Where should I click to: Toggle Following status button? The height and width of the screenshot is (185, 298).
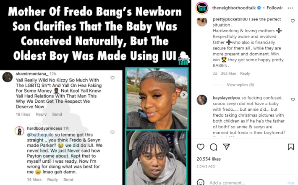(274, 8)
